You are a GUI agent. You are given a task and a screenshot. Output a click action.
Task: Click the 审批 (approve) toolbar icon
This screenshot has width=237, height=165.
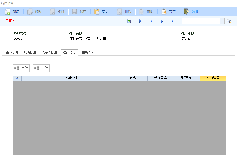[x=141, y=12]
